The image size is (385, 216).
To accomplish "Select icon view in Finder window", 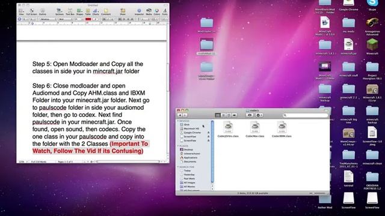I will (218, 115).
